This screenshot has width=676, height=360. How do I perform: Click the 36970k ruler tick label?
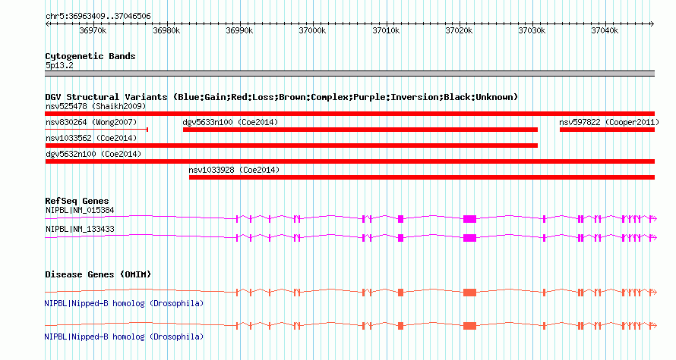[x=93, y=30]
